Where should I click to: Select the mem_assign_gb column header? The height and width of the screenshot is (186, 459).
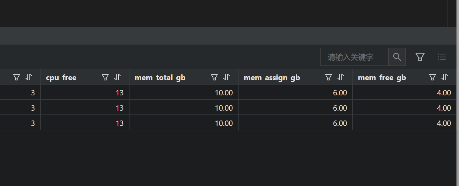[272, 78]
